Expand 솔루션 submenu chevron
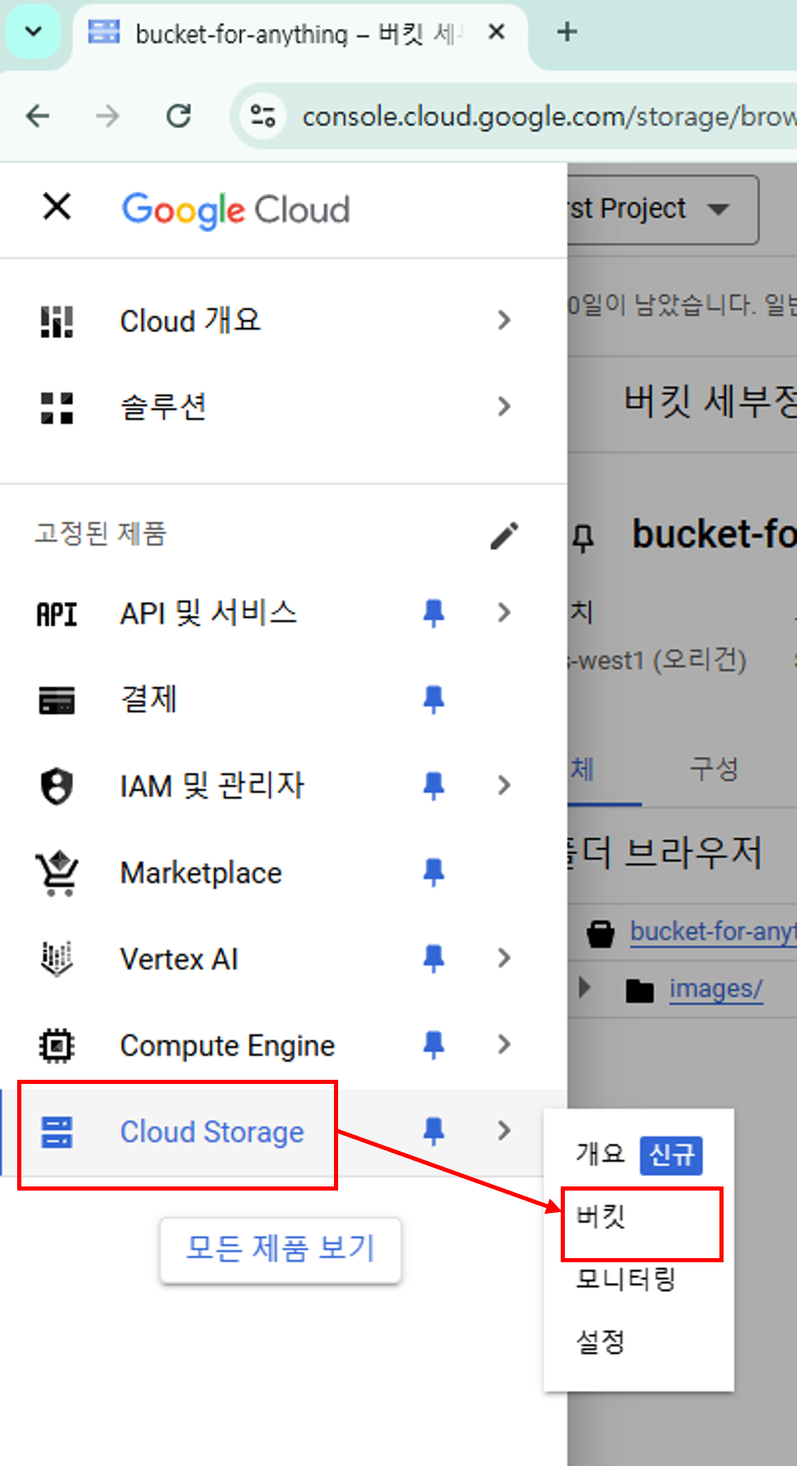 click(x=504, y=406)
